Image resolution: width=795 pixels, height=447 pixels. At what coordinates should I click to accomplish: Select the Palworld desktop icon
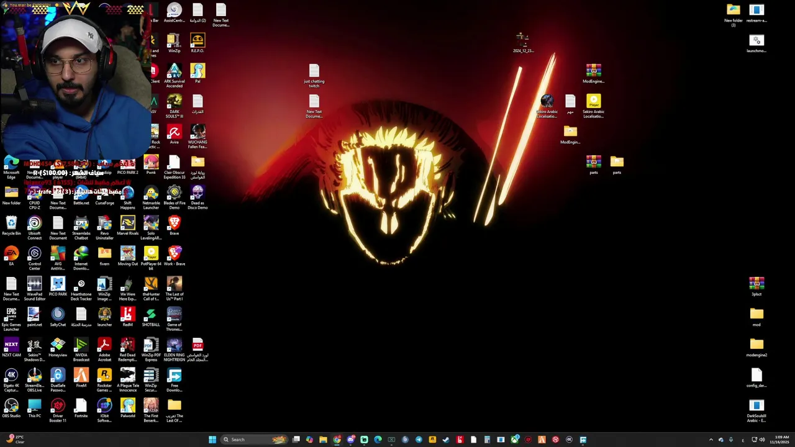click(x=128, y=408)
